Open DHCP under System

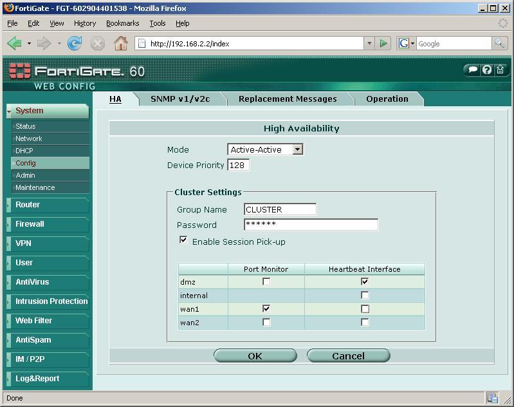coord(50,151)
